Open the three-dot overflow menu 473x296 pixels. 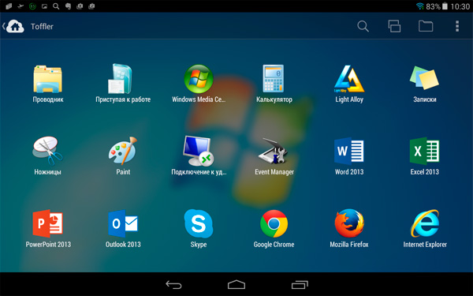tap(457, 26)
